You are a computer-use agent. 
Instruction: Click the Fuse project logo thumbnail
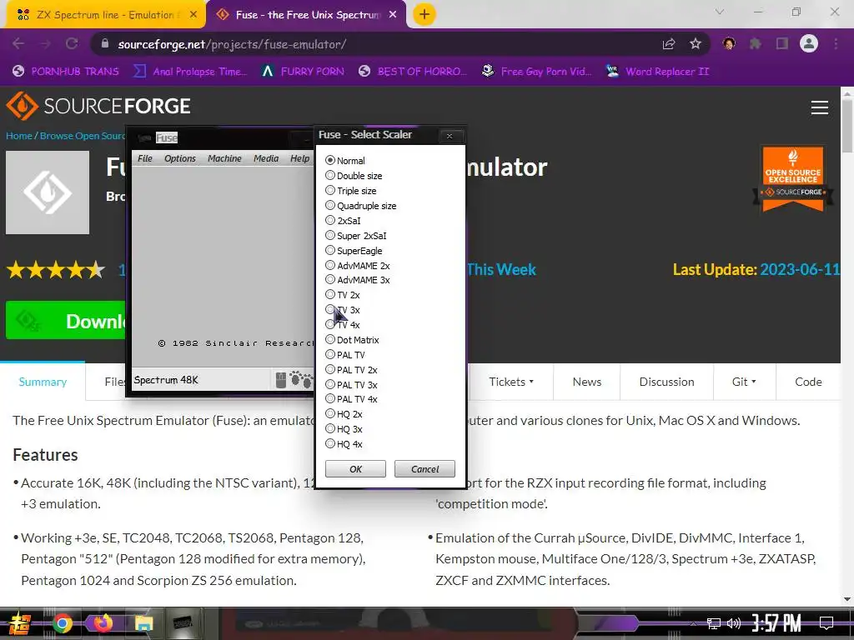click(x=48, y=192)
